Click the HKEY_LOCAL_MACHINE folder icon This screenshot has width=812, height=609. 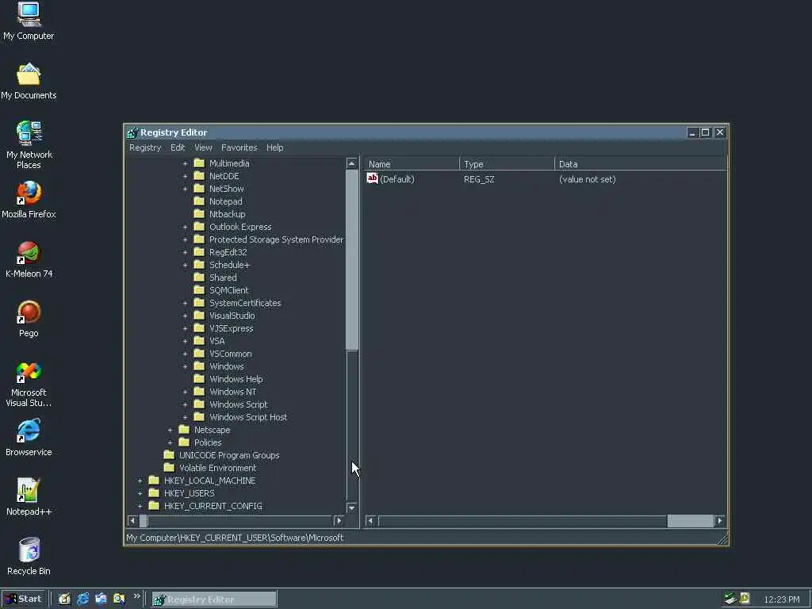(x=154, y=481)
